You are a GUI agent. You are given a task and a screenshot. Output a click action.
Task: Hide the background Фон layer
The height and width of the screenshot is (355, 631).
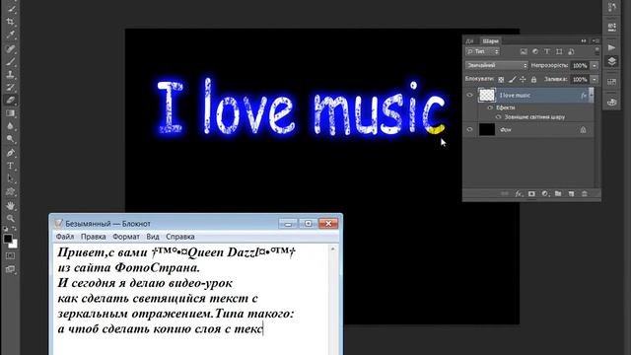pyautogui.click(x=469, y=129)
